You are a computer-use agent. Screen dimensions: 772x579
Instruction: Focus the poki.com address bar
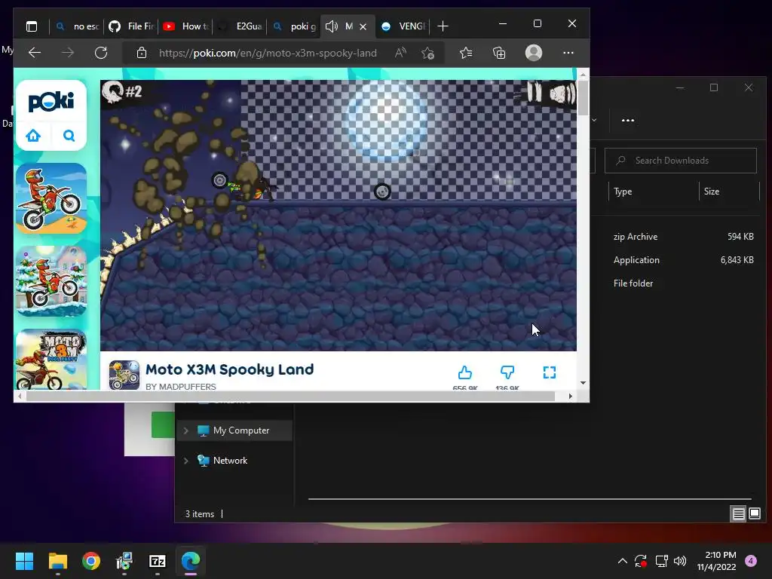coord(268,53)
